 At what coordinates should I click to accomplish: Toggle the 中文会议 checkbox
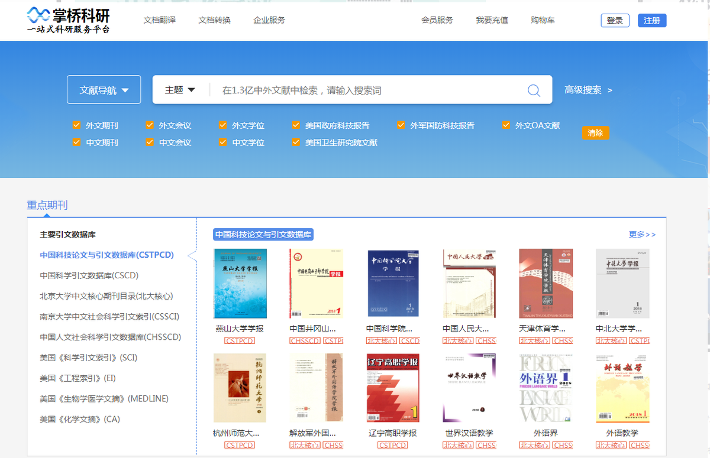[x=150, y=142]
